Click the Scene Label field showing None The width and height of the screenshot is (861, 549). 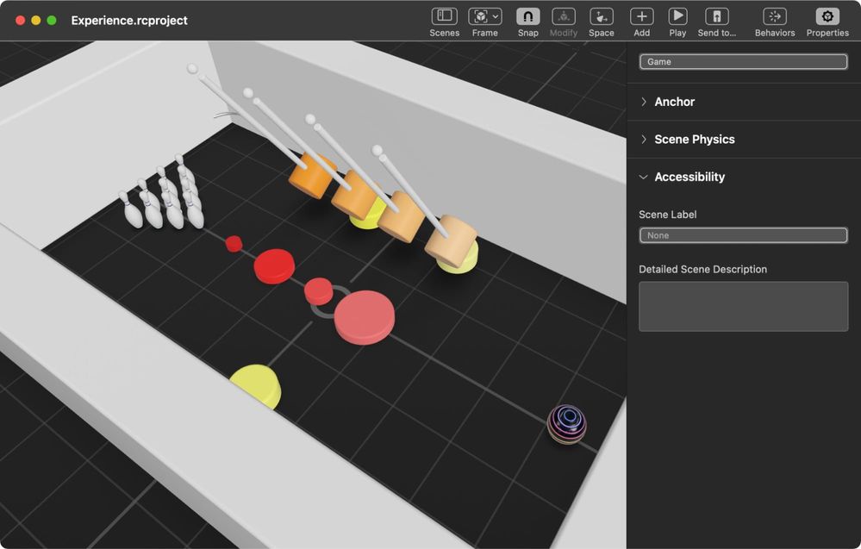click(742, 234)
